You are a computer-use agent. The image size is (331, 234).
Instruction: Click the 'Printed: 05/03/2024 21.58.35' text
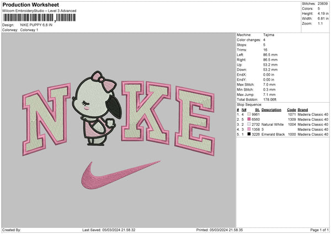coord(220,230)
